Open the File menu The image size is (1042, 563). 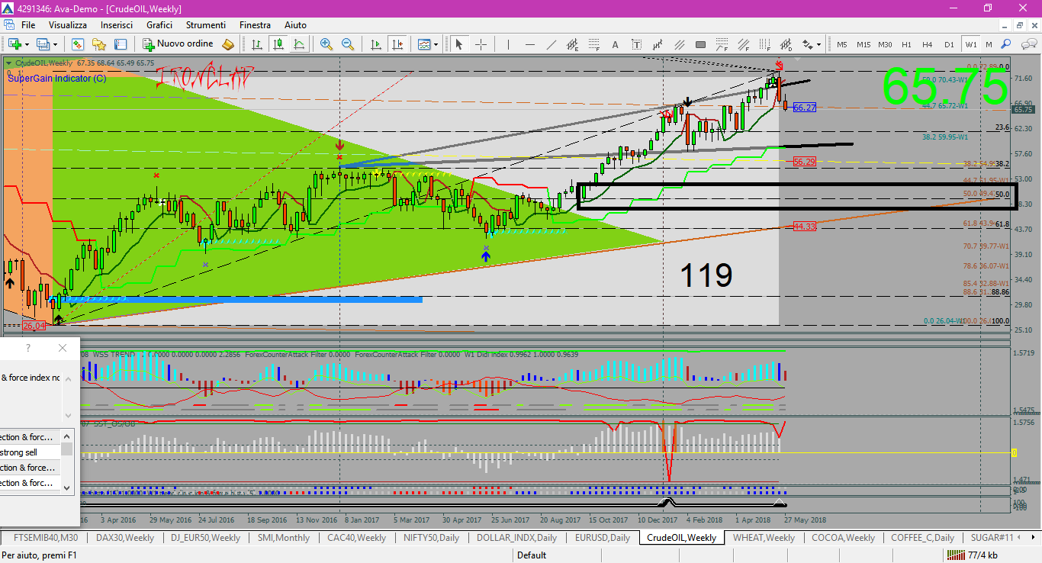(28, 25)
